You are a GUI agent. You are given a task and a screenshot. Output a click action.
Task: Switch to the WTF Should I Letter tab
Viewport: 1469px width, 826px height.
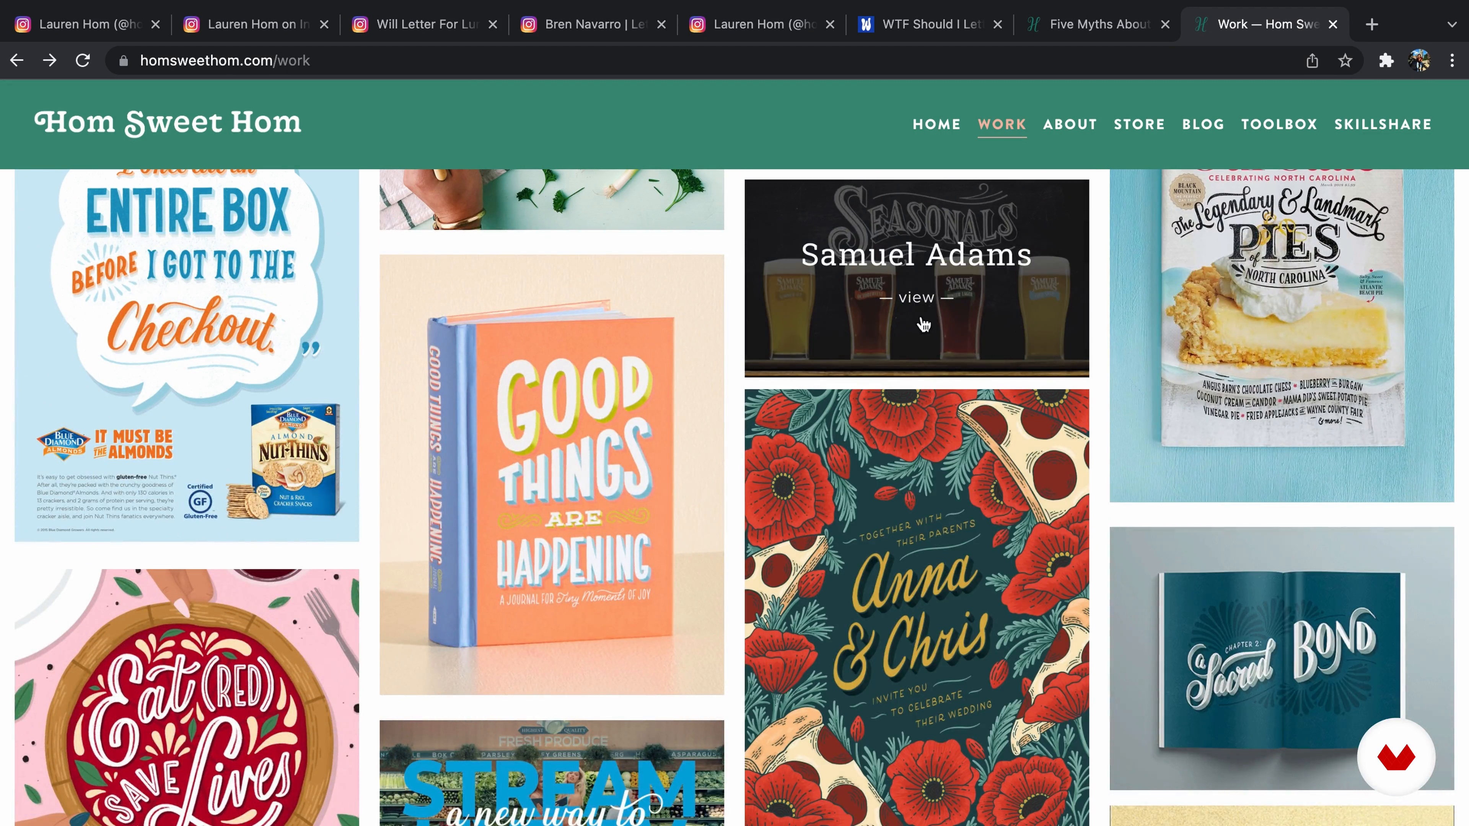[930, 24]
